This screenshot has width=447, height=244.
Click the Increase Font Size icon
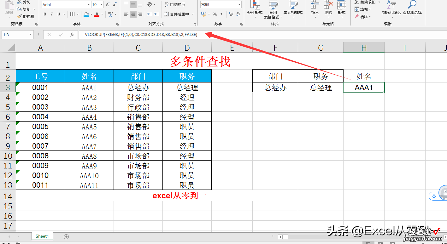[x=108, y=5]
